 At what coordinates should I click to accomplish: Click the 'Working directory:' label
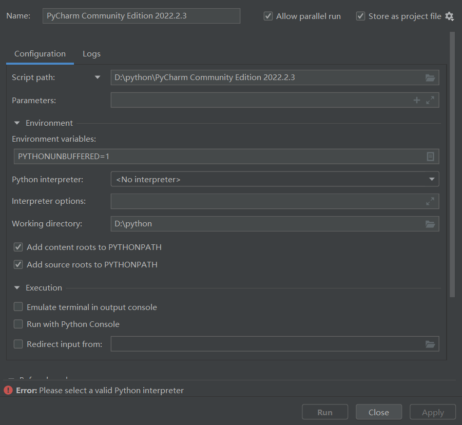pos(47,224)
